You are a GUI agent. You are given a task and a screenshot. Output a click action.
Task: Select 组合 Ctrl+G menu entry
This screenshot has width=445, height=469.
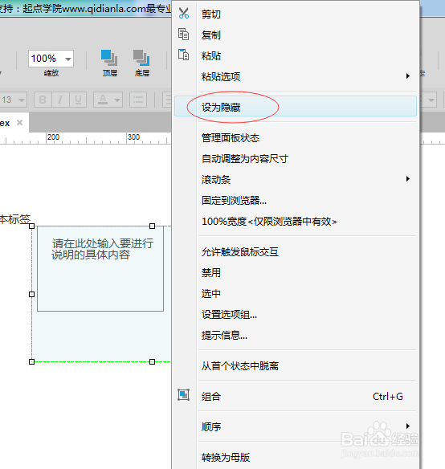point(296,396)
